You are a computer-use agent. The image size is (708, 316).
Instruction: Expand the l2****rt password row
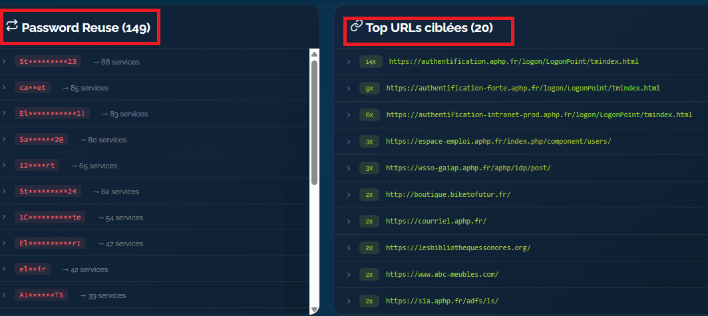point(4,165)
